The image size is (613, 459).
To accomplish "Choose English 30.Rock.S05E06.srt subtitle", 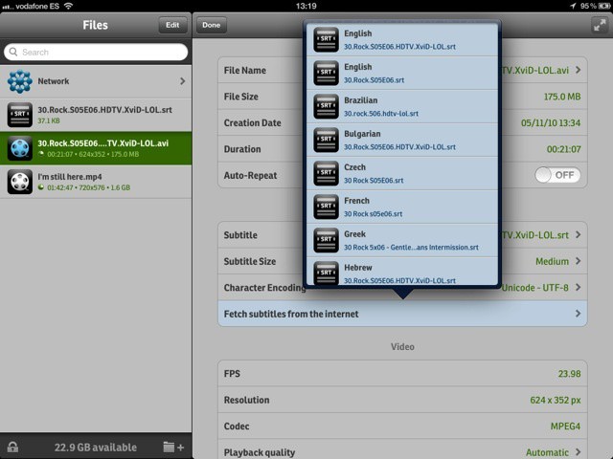I will 402,73.
